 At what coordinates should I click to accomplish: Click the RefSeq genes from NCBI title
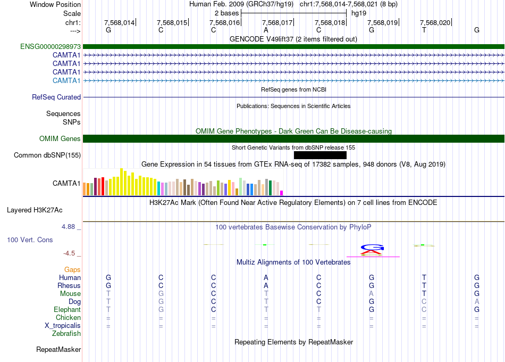[x=293, y=89]
